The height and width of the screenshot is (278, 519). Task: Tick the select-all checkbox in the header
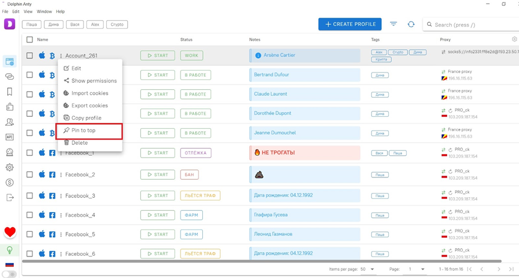[x=29, y=40]
